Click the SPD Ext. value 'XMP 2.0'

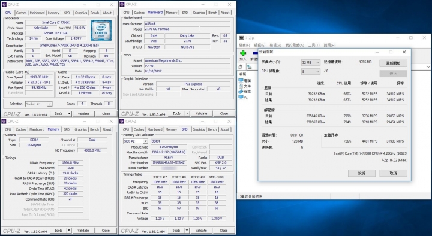click(220, 162)
